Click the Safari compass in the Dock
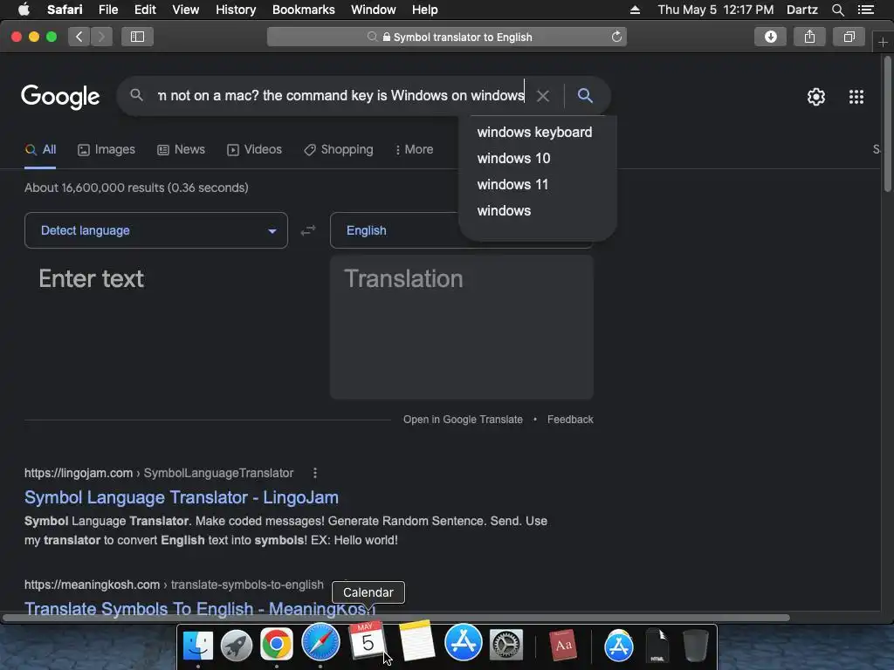 [x=320, y=642]
